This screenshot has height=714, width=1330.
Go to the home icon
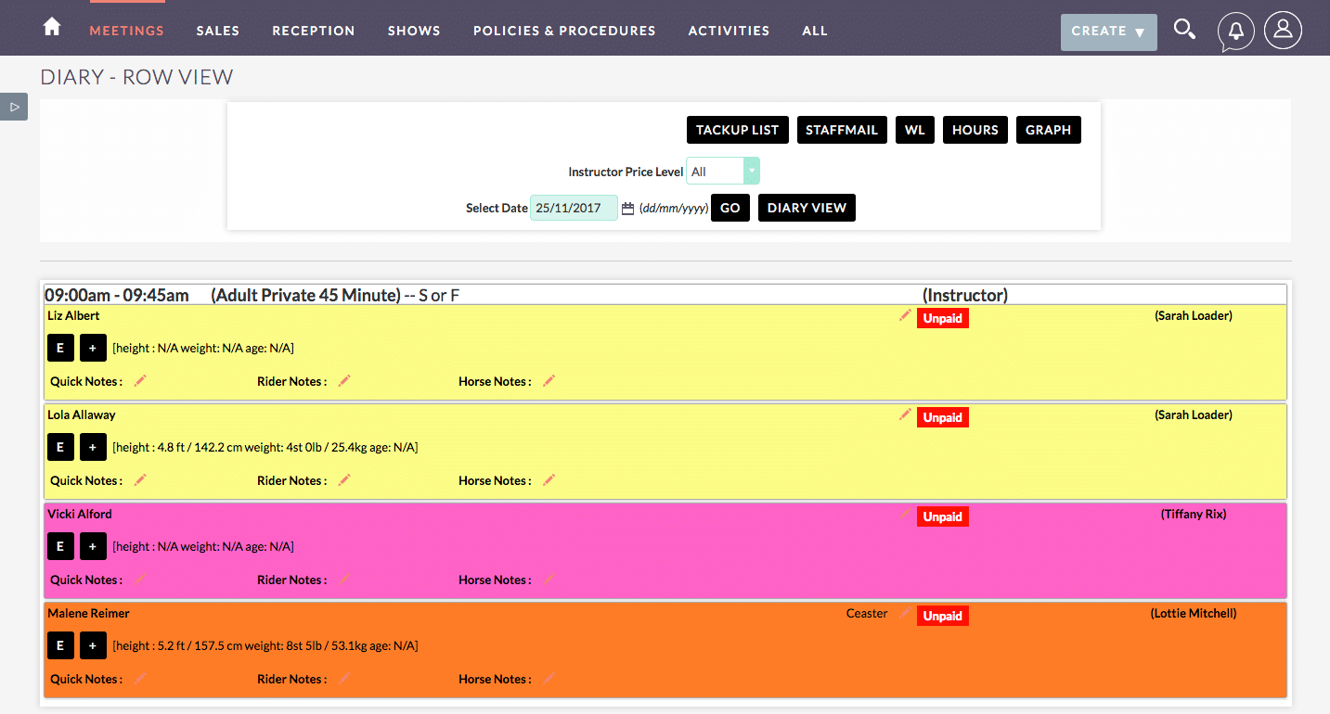pos(52,27)
